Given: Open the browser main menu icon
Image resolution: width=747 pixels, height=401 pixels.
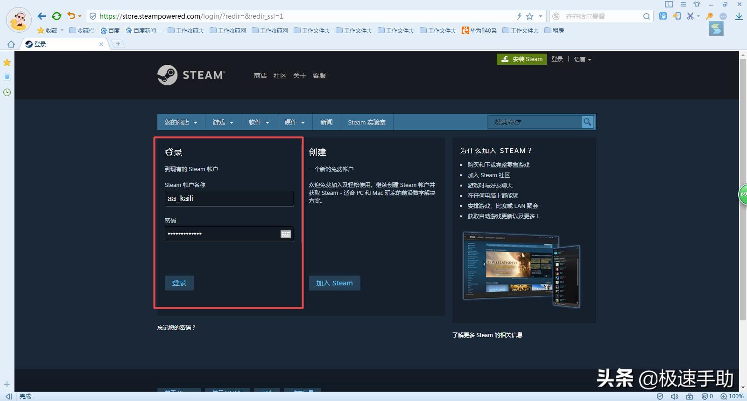Looking at the screenshot, I should point(683,4).
